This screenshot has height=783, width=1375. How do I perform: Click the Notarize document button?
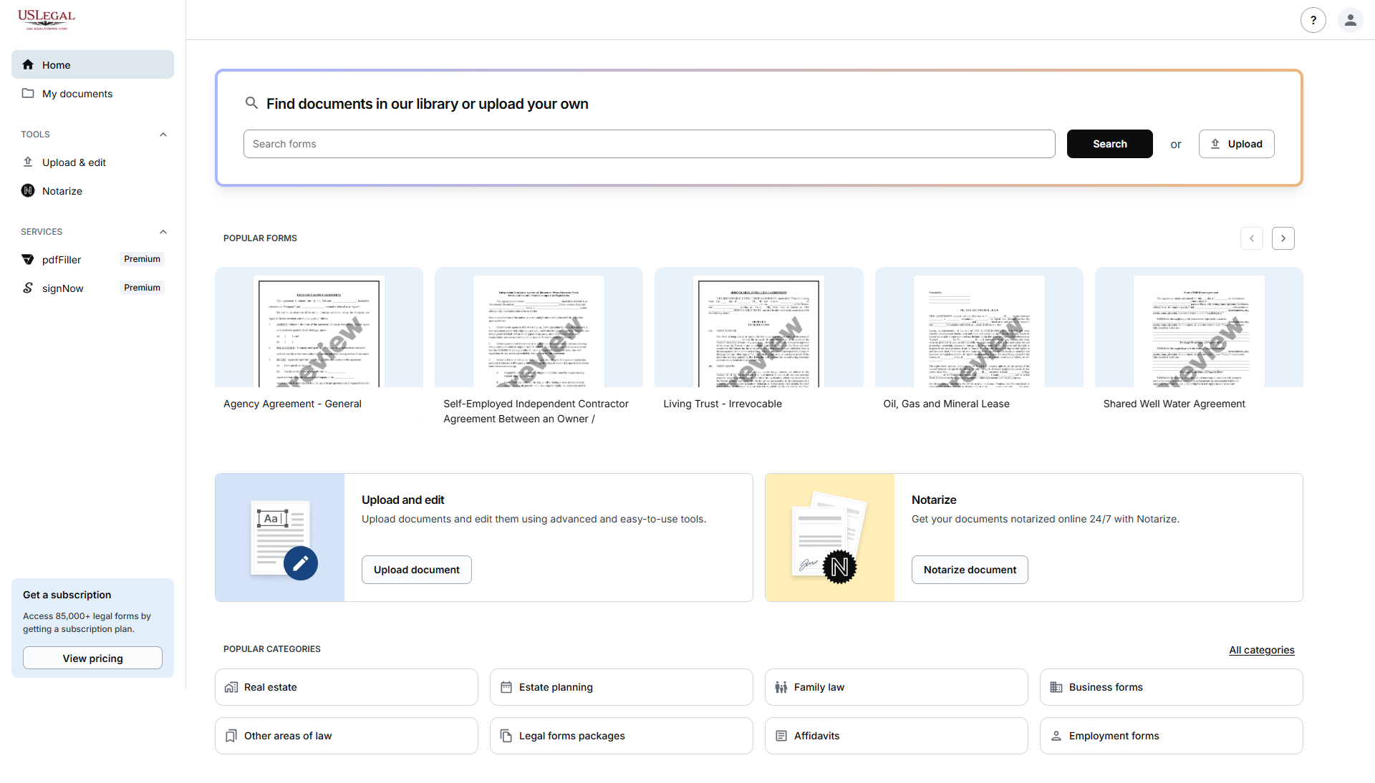(x=969, y=570)
